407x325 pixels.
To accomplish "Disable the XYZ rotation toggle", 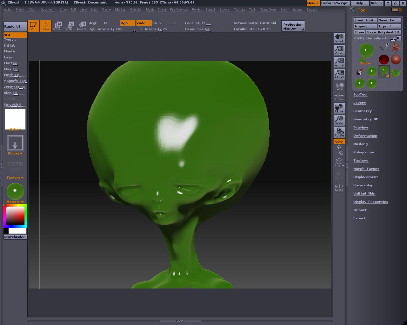I will coord(339,142).
